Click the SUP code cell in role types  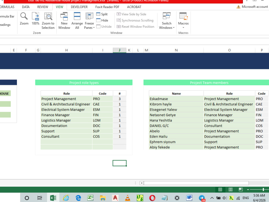[102, 131]
